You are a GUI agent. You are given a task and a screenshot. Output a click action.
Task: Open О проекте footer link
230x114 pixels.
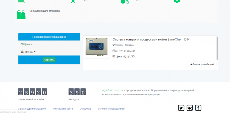[86, 109]
